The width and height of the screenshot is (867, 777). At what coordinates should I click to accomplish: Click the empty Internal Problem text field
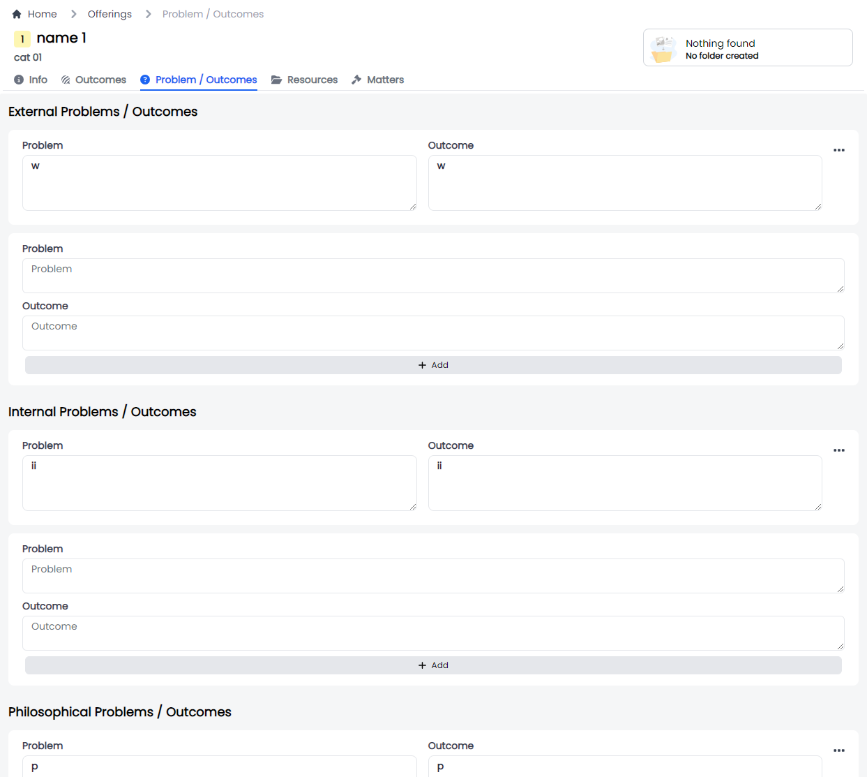click(x=433, y=576)
